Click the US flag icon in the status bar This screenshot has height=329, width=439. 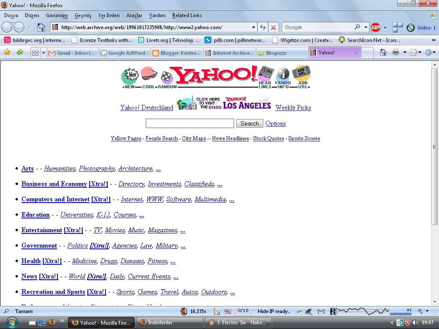click(228, 311)
